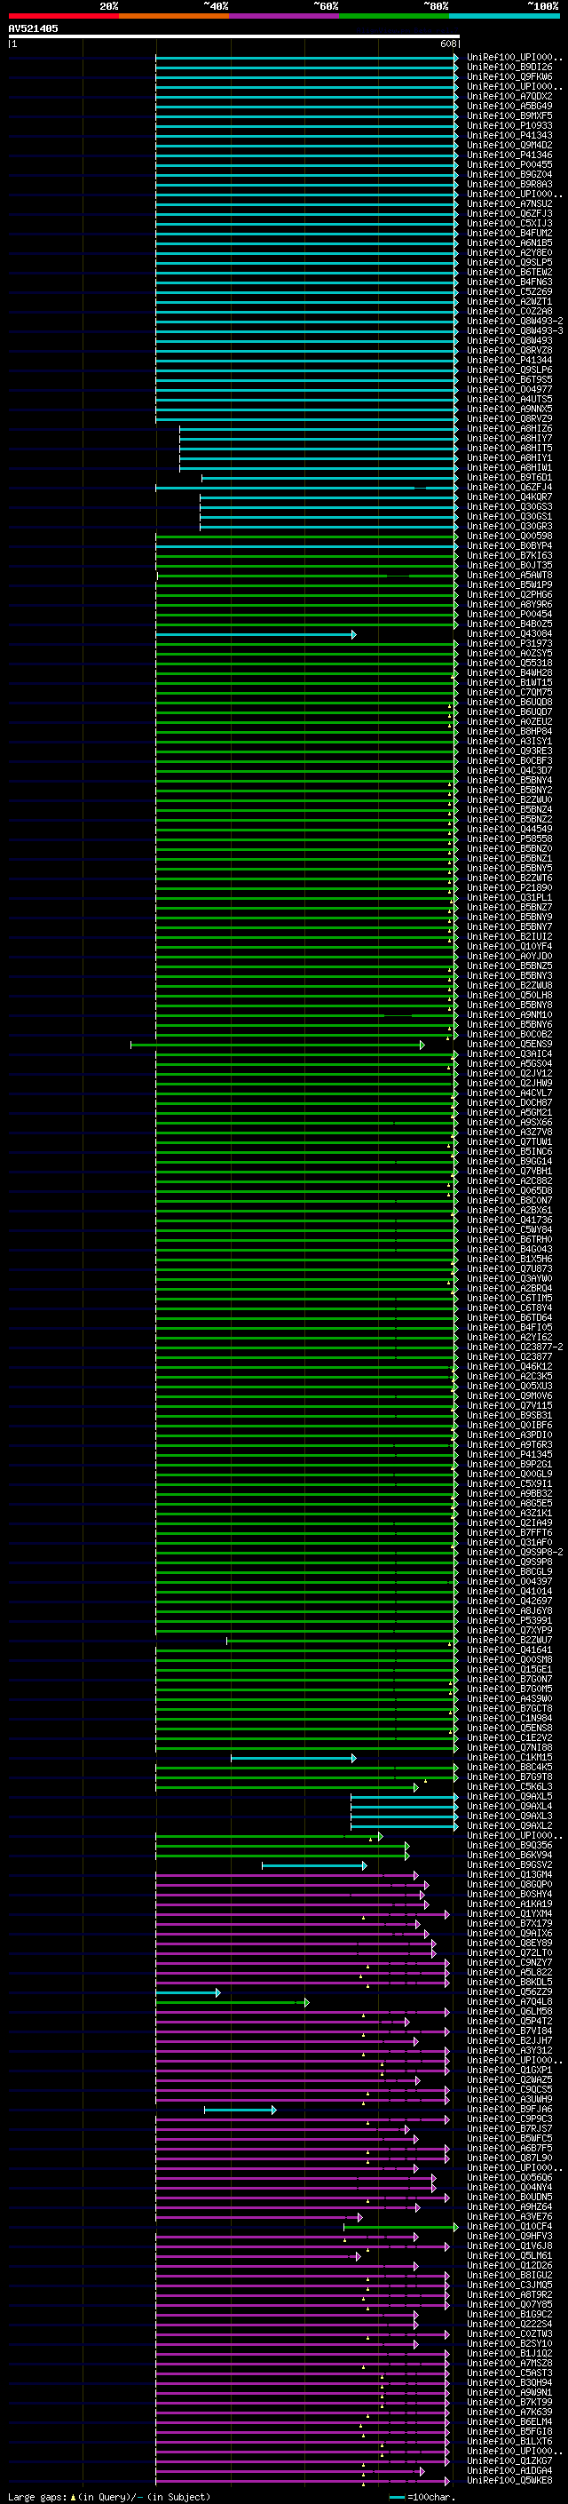Viewport: 568px width, 2504px height.
Task: Open hit UniRef100_Q10CF4
Action: (x=509, y=2226)
